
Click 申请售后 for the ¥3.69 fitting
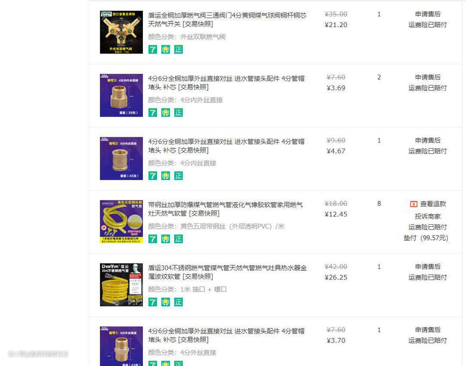428,77
